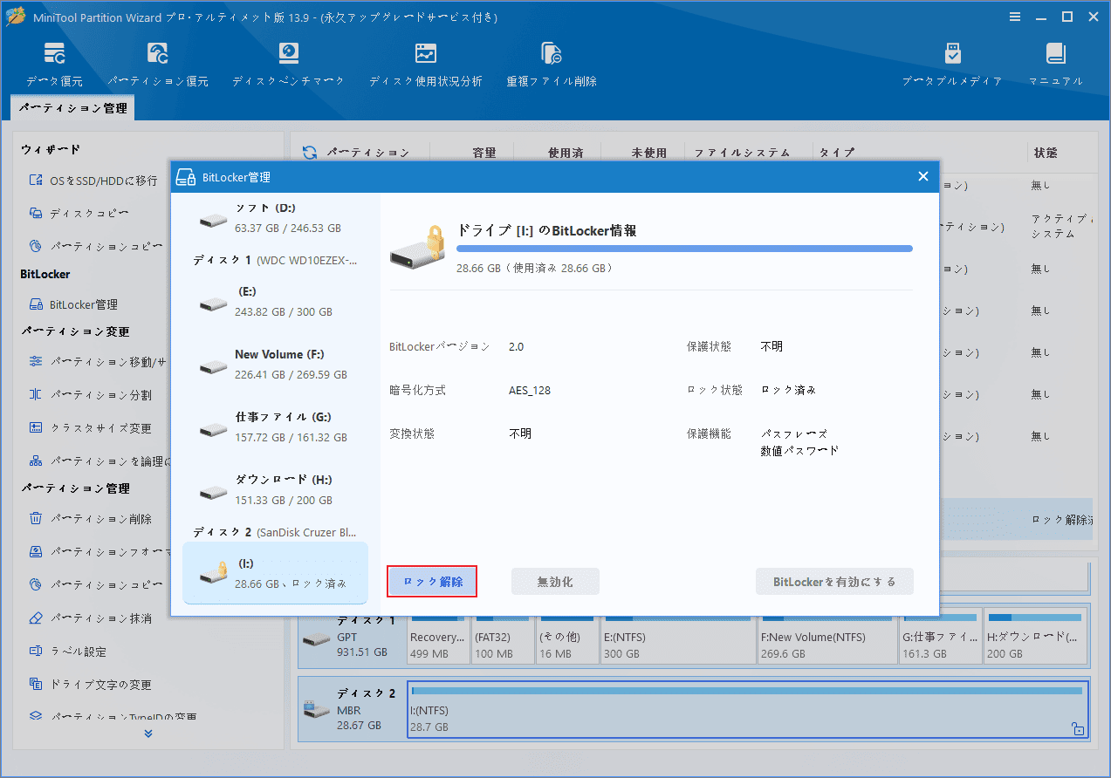This screenshot has width=1111, height=778.
Task: Click the drive I: usage progress bar
Action: tap(684, 249)
